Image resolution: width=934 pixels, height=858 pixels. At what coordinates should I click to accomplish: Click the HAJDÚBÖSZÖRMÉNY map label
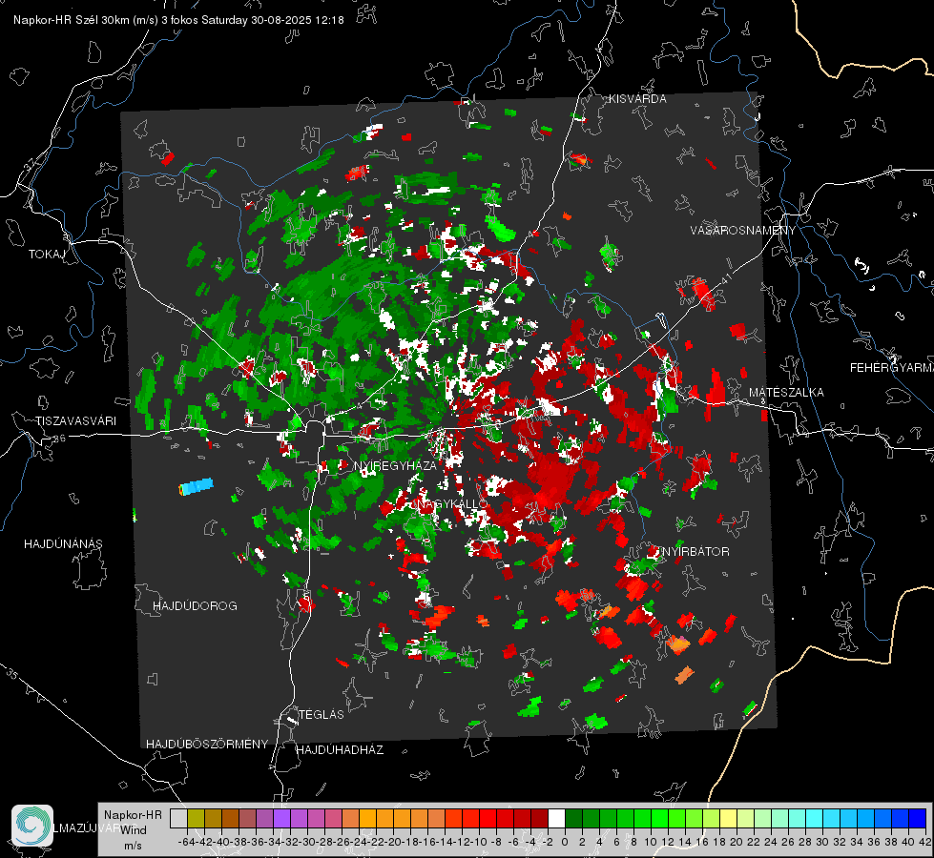[207, 745]
